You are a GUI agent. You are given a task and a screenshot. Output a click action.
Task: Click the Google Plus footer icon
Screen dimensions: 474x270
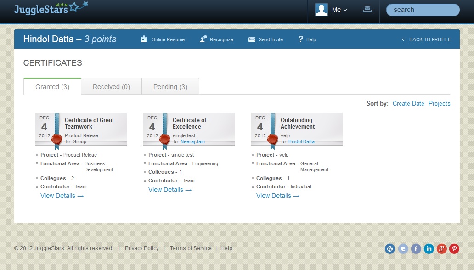441,248
